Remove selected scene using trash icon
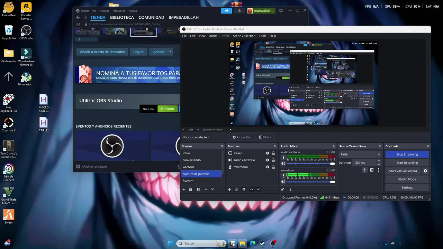Image resolution: width=443 pixels, height=249 pixels. click(190, 189)
